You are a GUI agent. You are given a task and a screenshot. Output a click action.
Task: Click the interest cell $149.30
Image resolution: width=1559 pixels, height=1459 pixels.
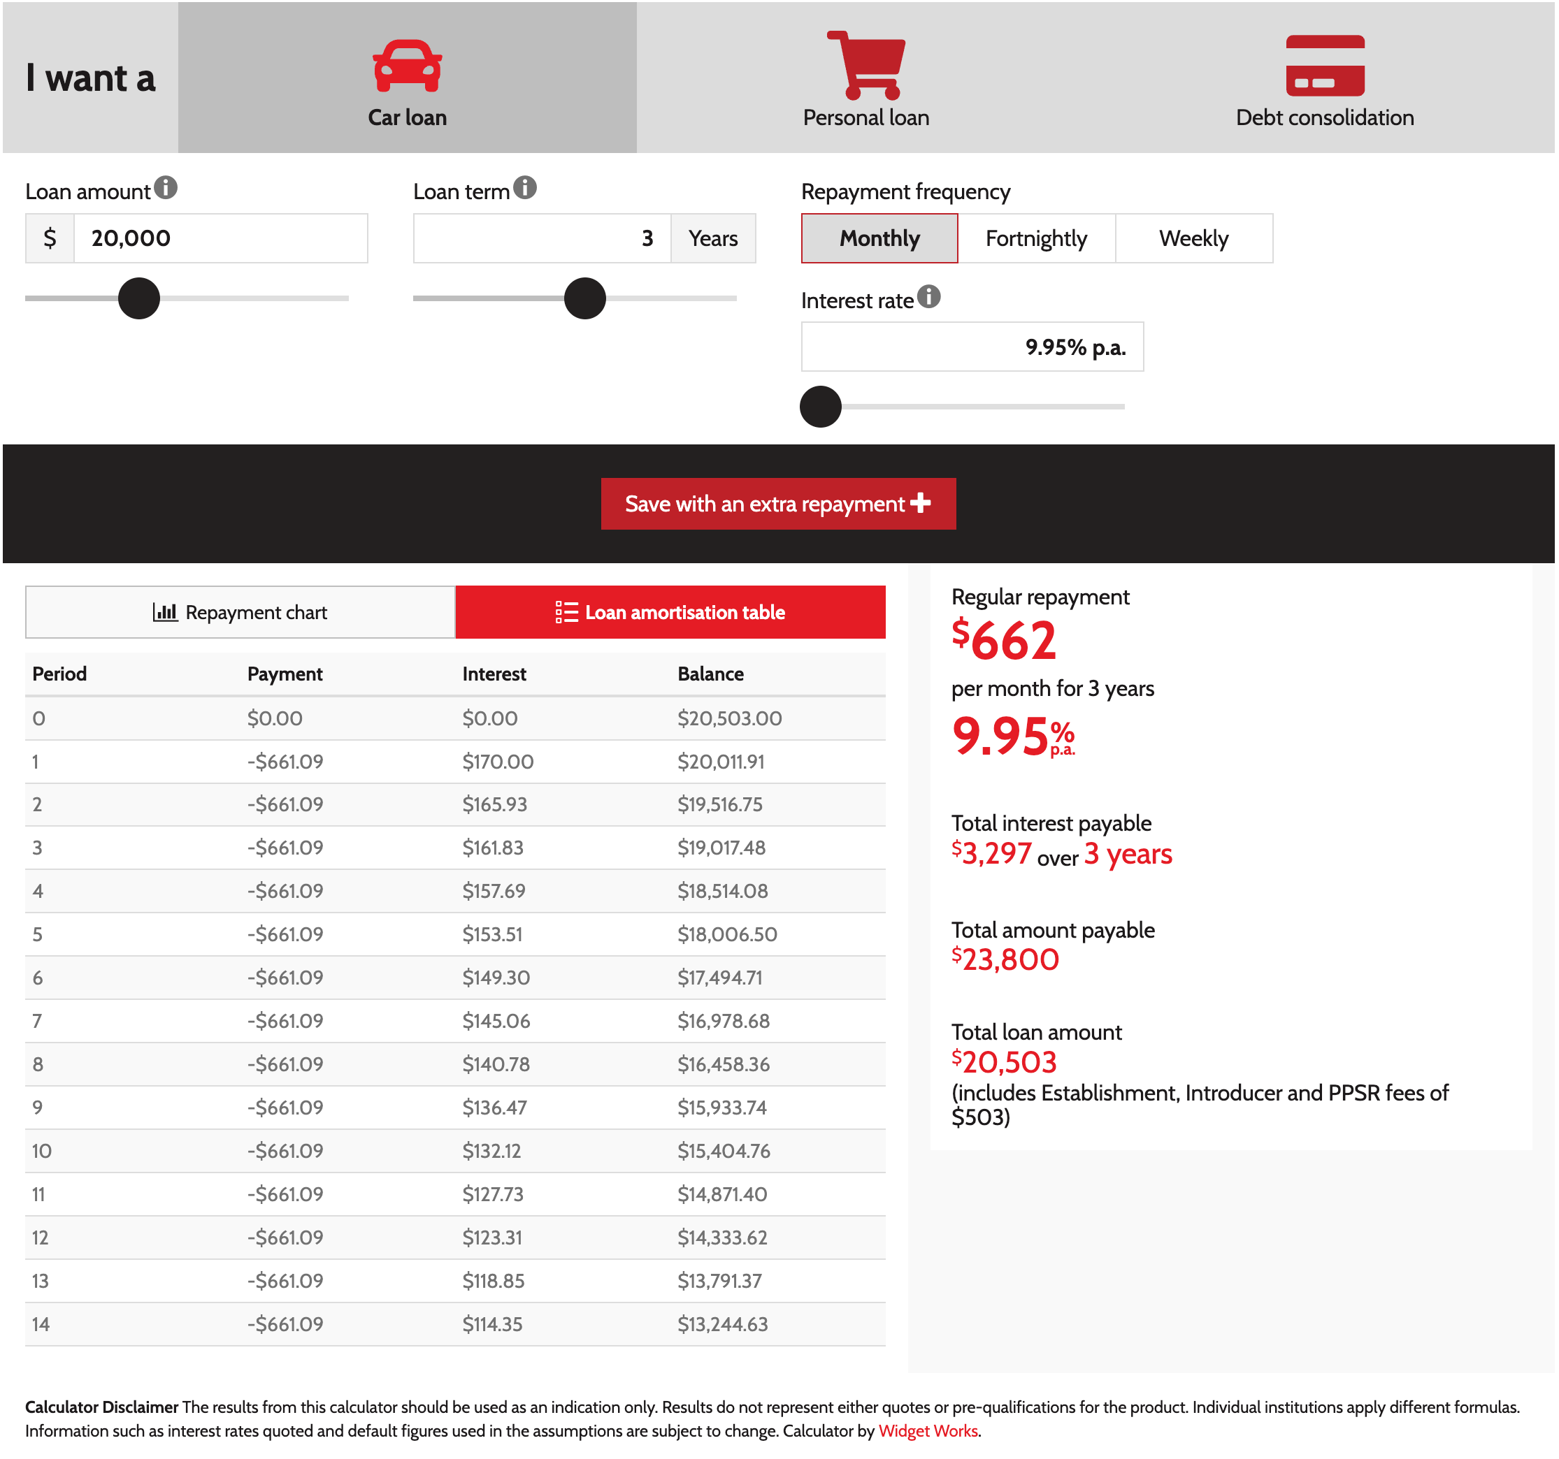point(496,978)
